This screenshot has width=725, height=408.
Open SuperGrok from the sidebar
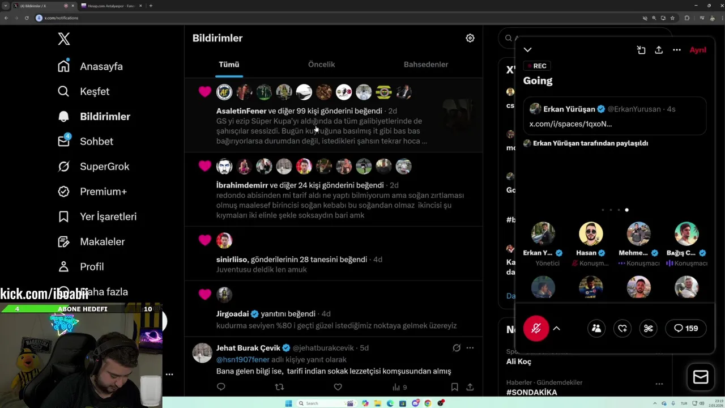tap(94, 167)
